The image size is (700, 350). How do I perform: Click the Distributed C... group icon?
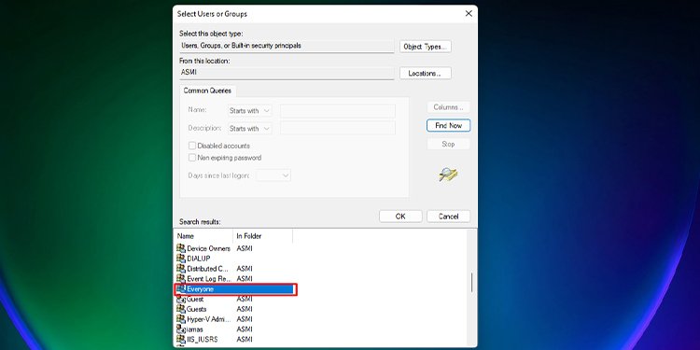(181, 269)
